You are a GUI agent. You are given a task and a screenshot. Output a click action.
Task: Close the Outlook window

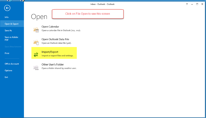point(202,4)
